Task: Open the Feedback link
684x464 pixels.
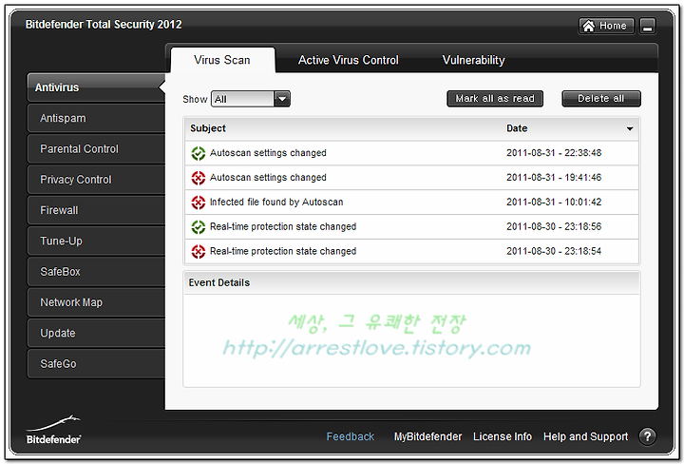Action: (x=350, y=436)
